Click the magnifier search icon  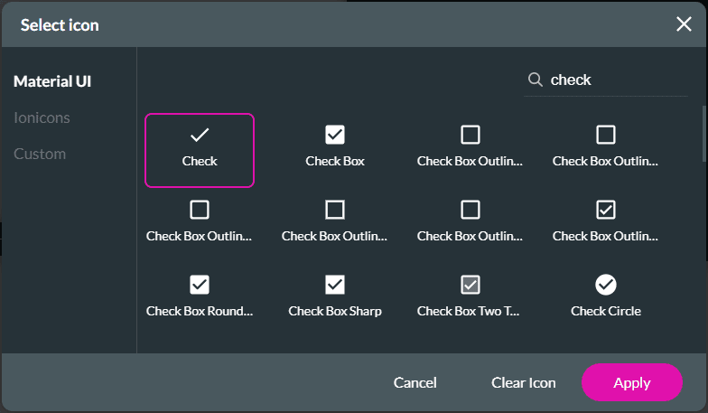coord(535,80)
